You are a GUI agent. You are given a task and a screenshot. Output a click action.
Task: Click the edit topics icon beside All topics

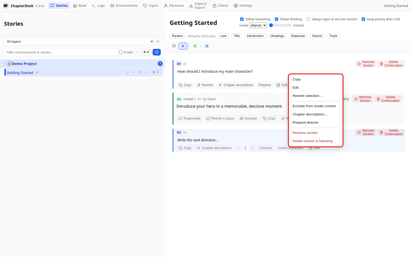click(x=158, y=41)
